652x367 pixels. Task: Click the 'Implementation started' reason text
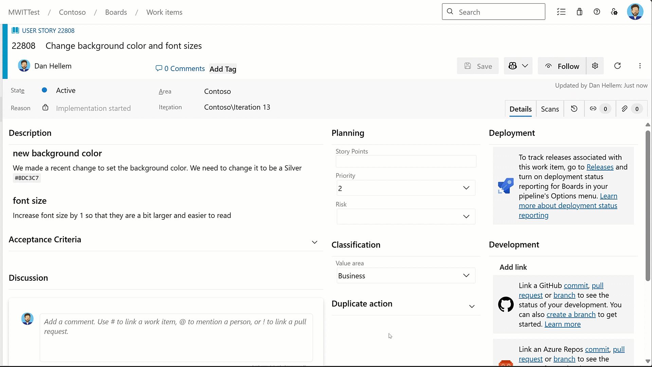point(93,108)
